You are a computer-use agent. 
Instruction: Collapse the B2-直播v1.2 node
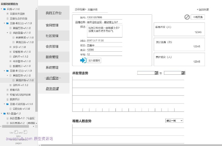(2, 114)
